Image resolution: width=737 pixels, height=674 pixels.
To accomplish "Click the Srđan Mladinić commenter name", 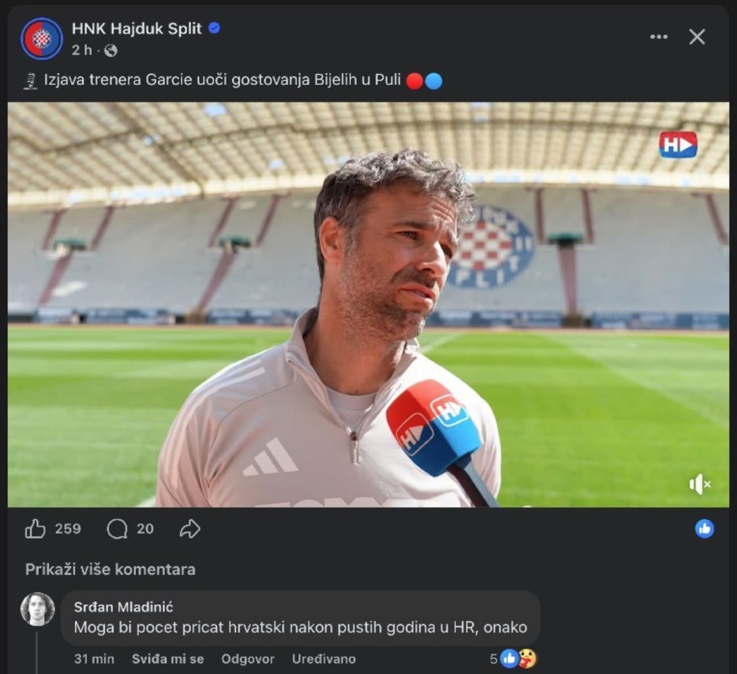I will point(124,607).
